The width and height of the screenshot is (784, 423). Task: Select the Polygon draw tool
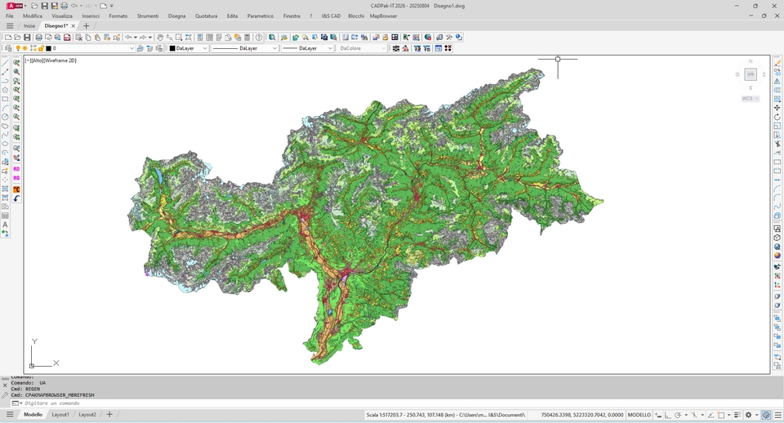tap(5, 90)
